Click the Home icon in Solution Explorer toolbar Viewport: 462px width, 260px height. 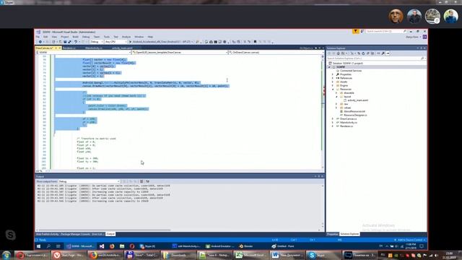pos(339,53)
